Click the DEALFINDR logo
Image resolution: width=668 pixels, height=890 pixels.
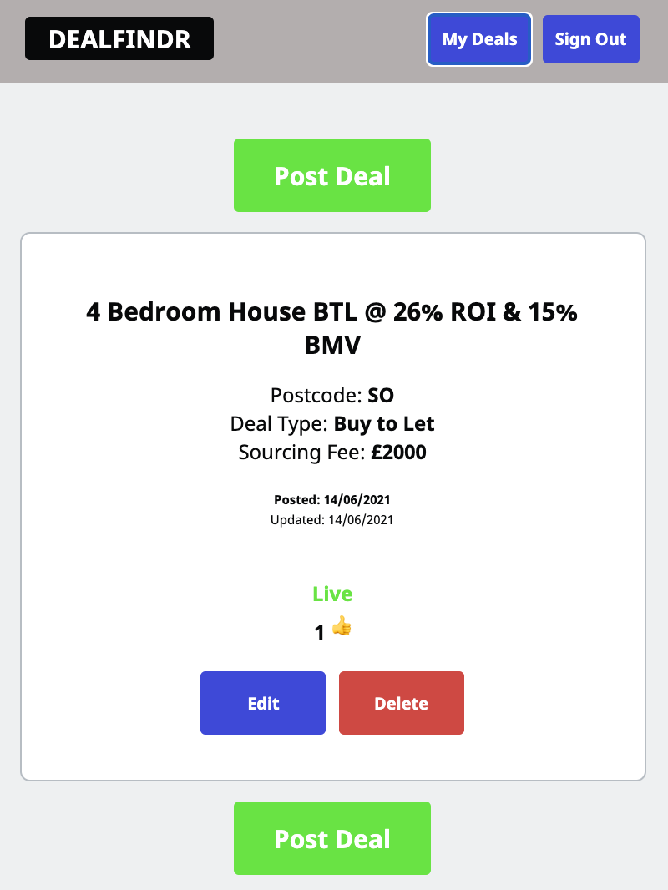119,38
